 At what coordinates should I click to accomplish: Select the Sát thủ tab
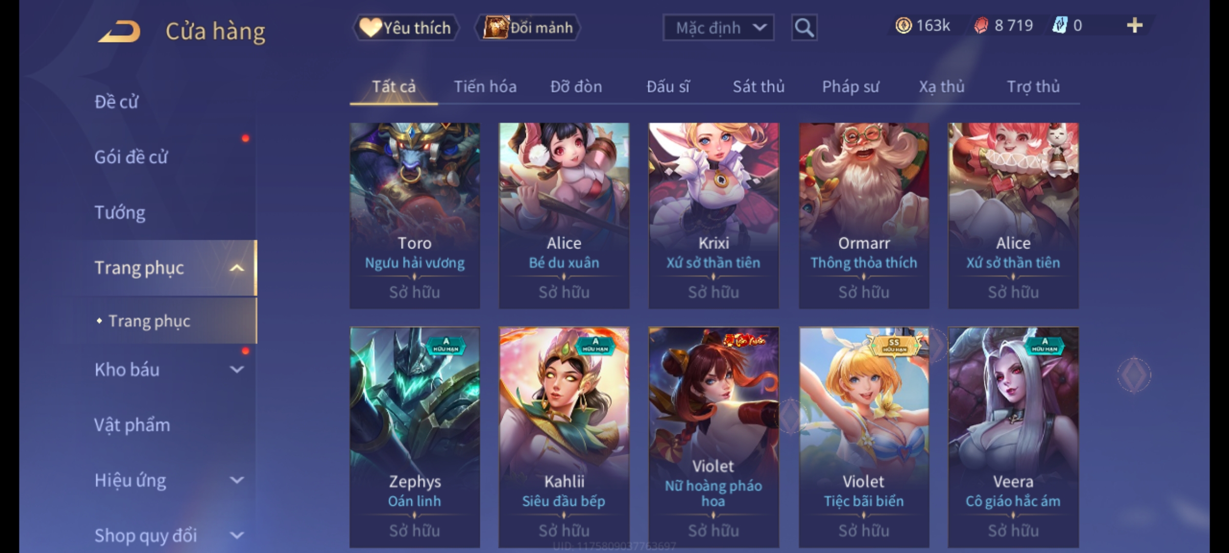click(x=758, y=87)
